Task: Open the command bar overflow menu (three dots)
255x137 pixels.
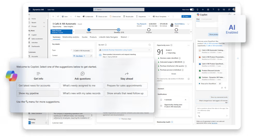Action: 173,17
